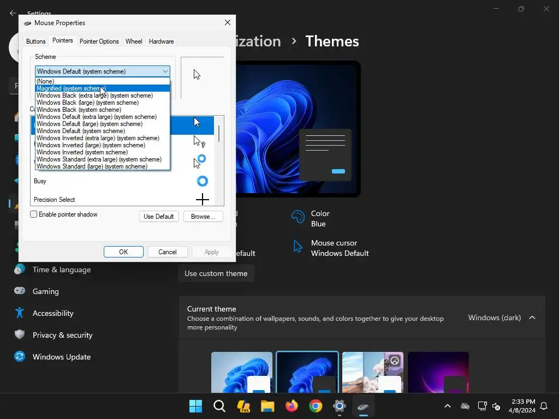Open Browse... for cursor files

pos(203,216)
